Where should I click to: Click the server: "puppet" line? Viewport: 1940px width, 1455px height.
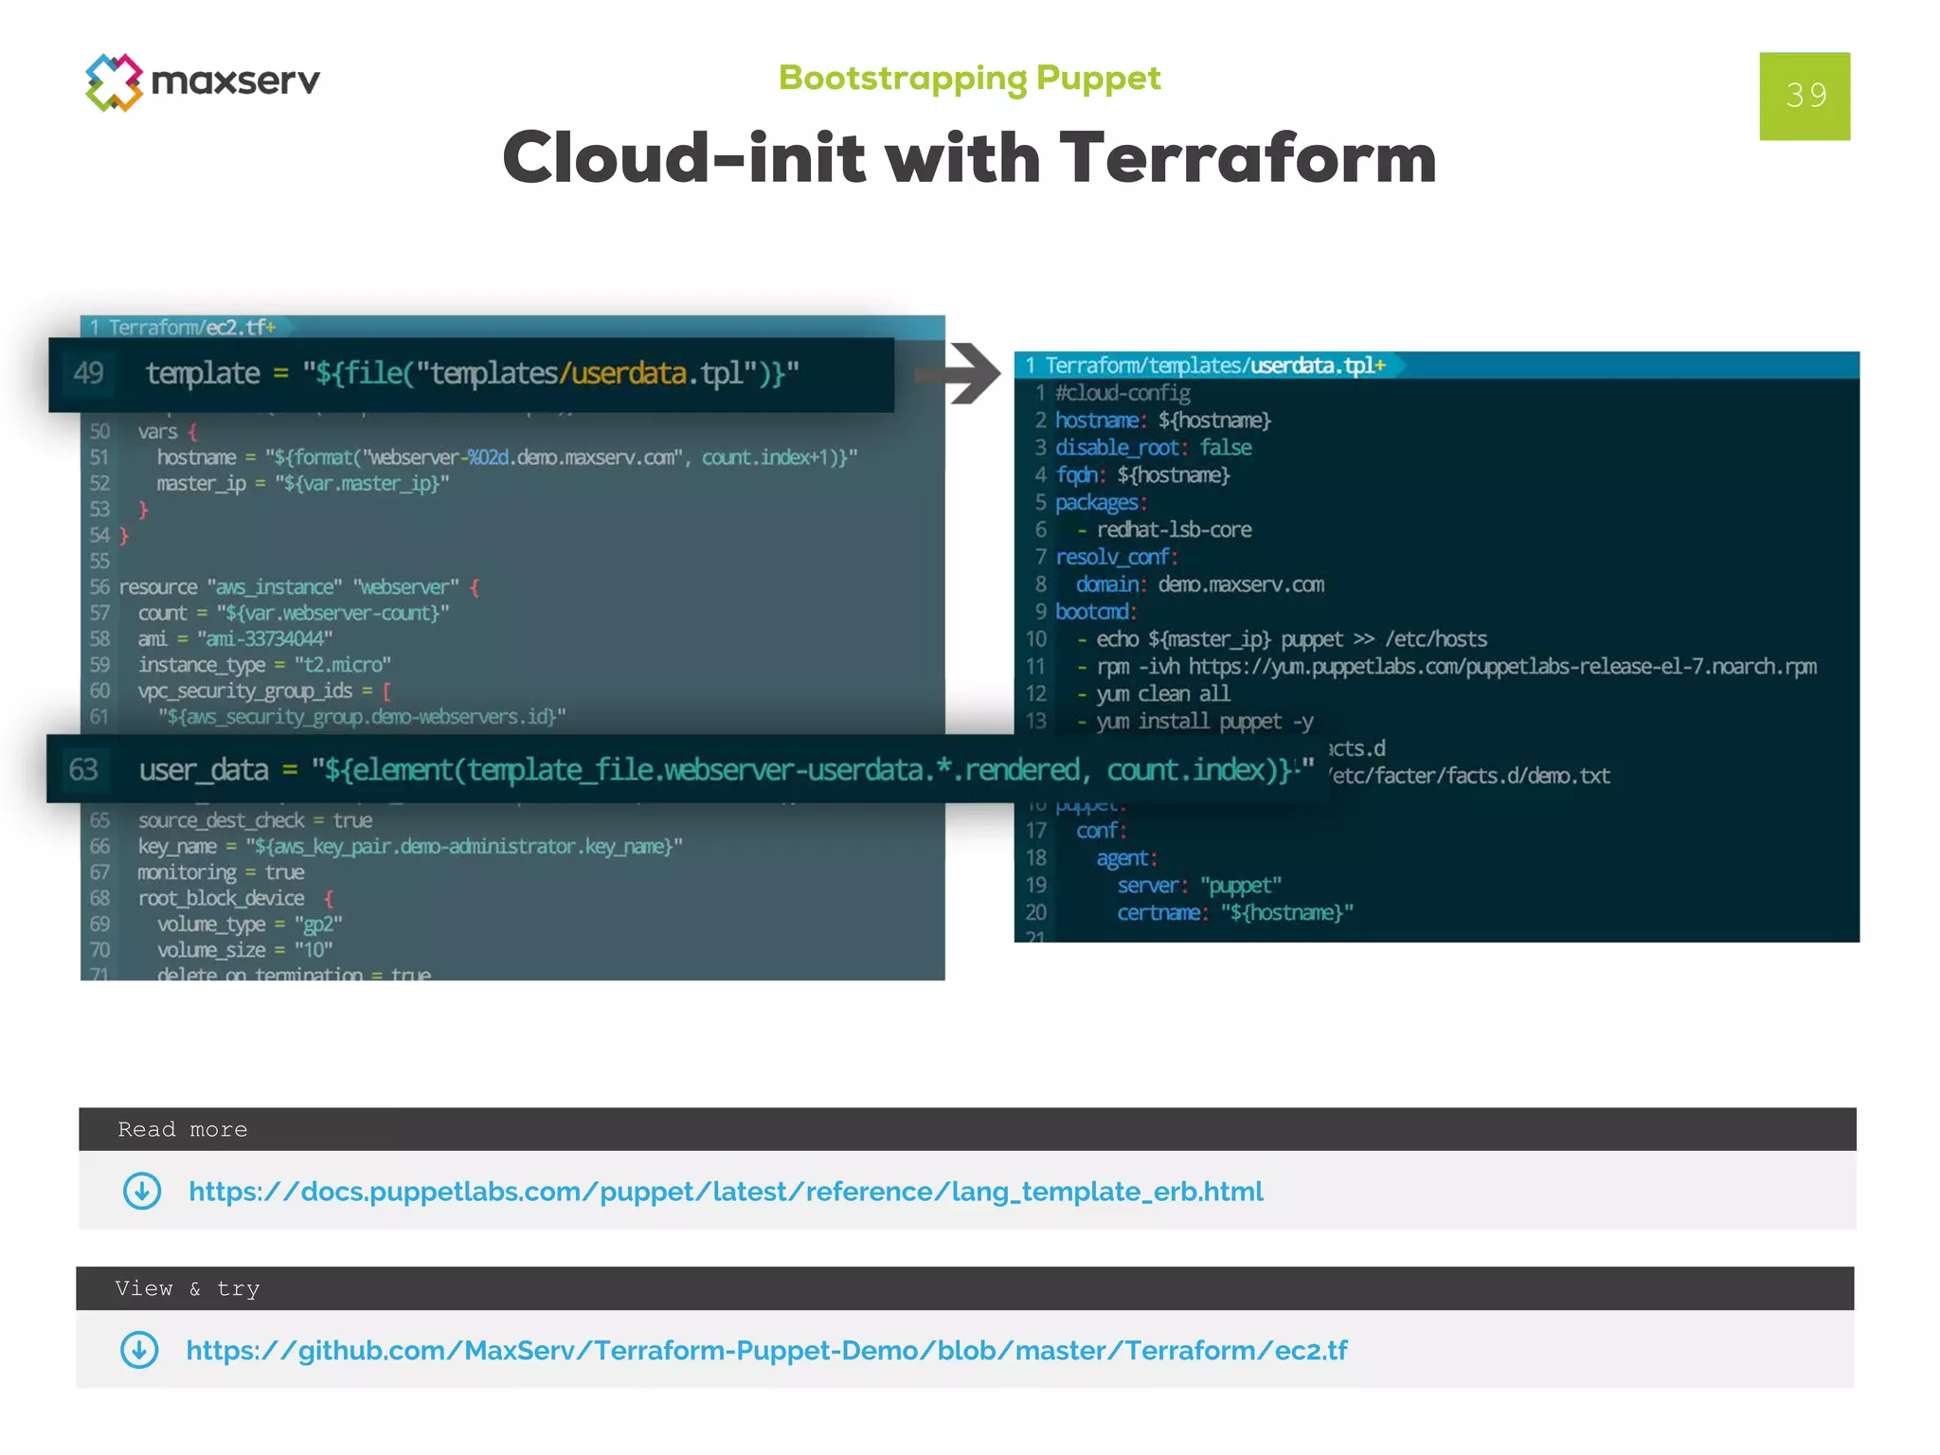point(1199,887)
